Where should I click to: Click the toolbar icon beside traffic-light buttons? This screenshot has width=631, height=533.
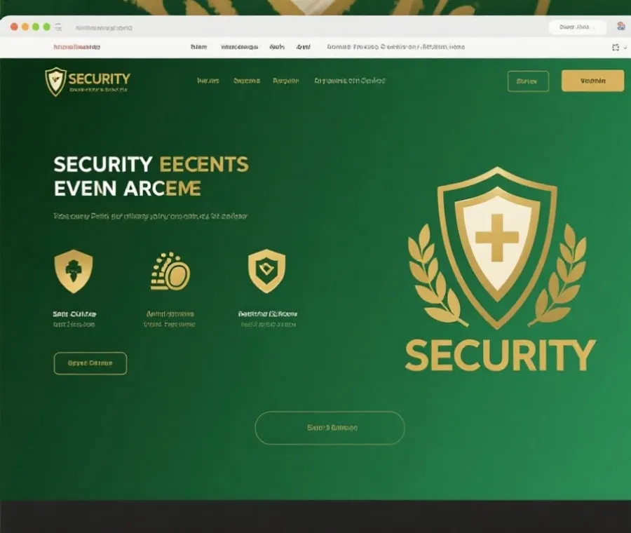point(59,27)
